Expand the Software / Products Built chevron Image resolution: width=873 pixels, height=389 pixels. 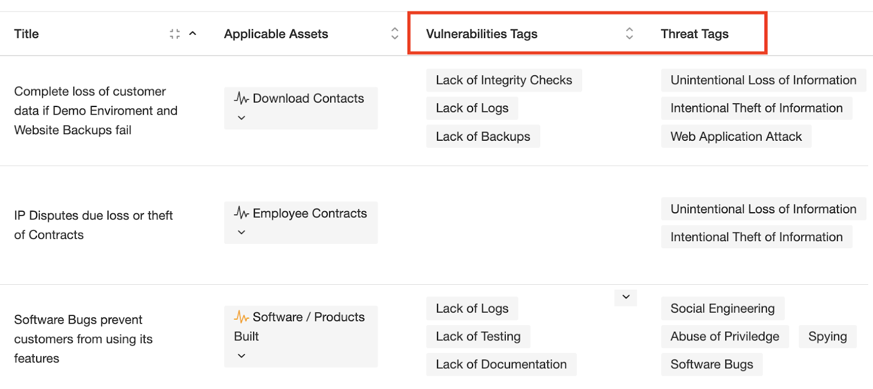click(x=242, y=356)
